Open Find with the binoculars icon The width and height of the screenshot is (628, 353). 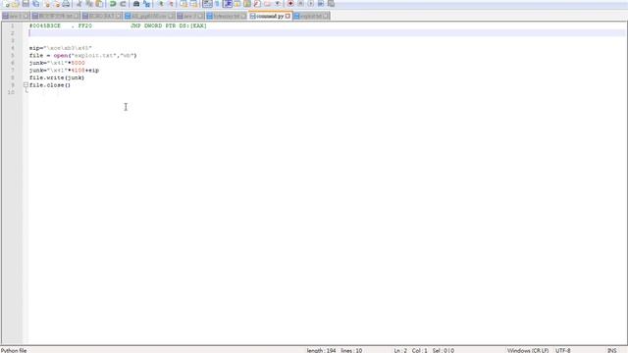tap(136, 4)
